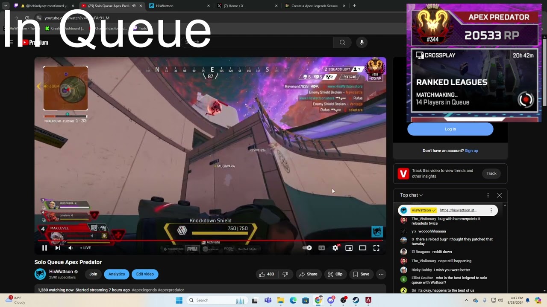Expand the Top chat dropdown
Viewport: 547px width, 307px height.
coord(412,195)
